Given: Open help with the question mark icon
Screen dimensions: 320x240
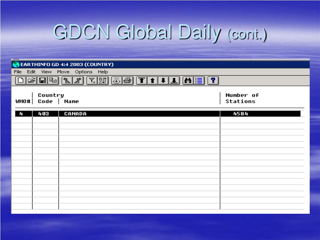Looking at the screenshot, I should (213, 80).
